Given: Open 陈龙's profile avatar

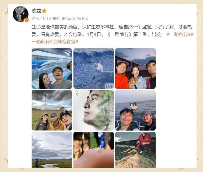Looking at the screenshot, I should [21, 14].
